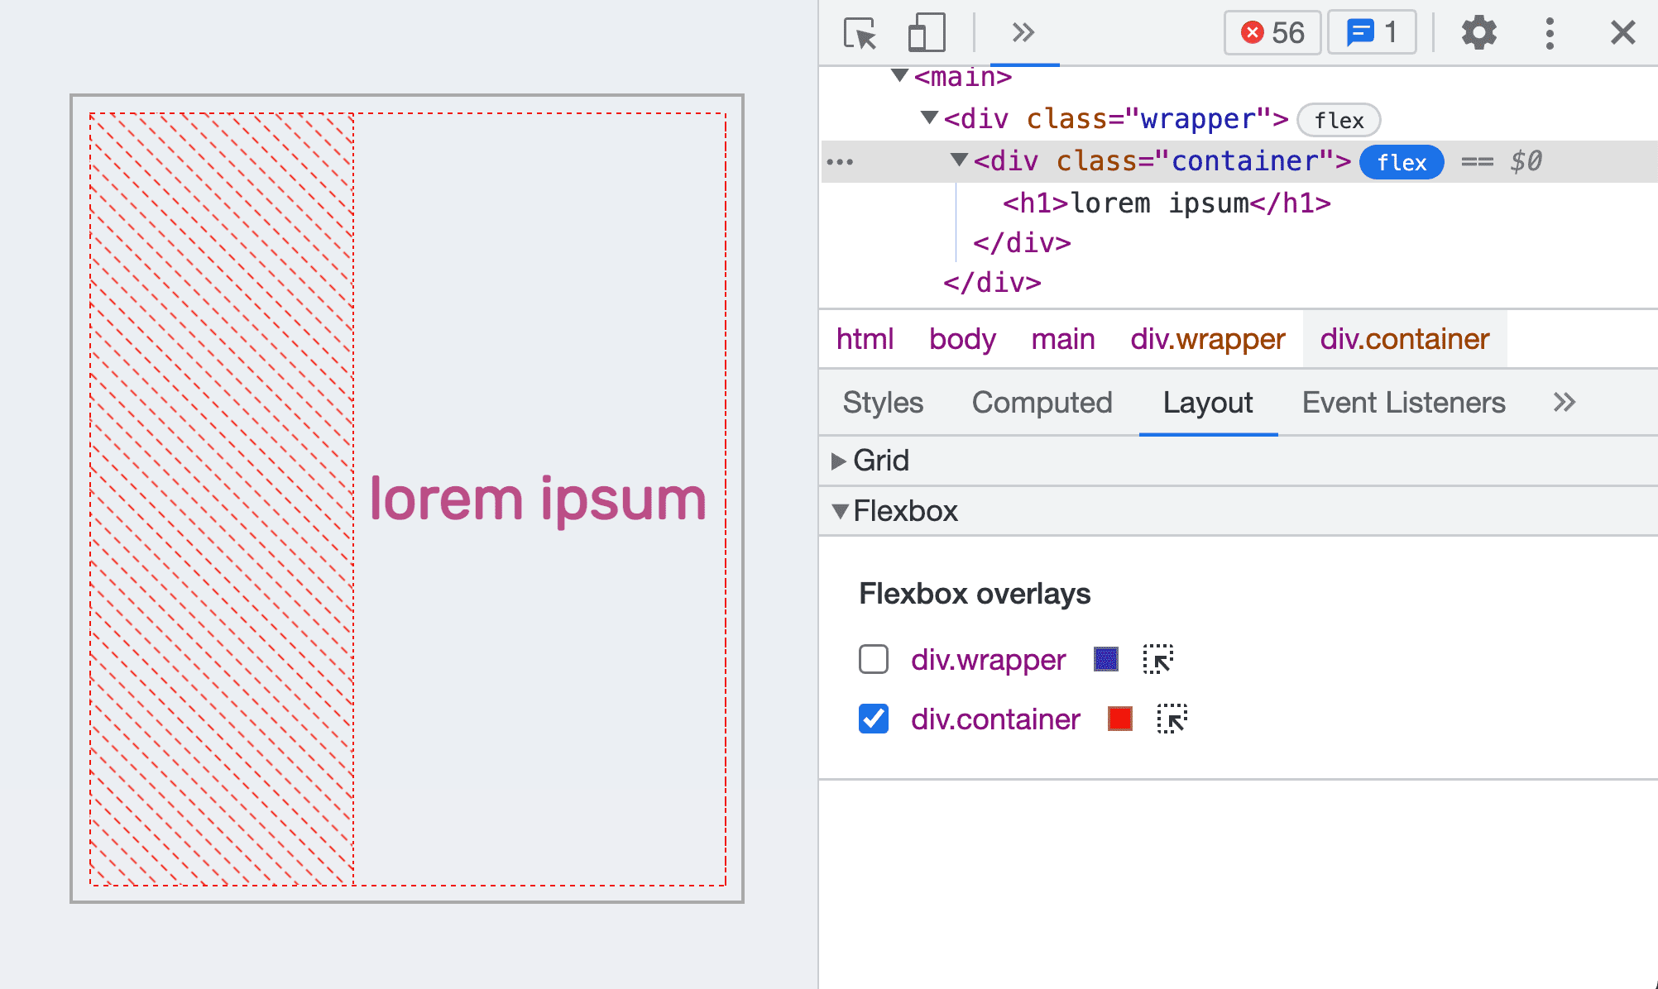The image size is (1658, 989).
Task: Switch to the Computed tab
Action: [x=1042, y=402]
